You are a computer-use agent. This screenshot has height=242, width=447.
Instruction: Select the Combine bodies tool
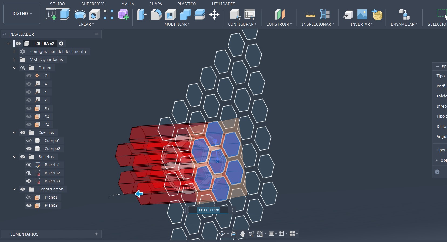185,15
